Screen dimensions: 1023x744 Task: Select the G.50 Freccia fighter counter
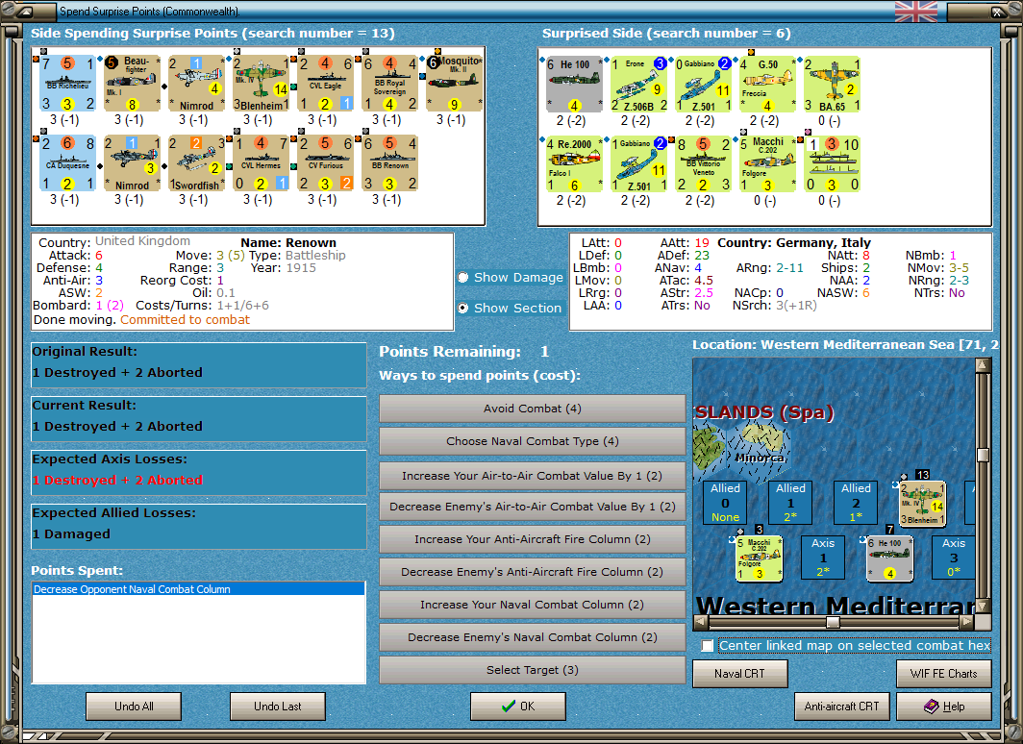[x=767, y=85]
